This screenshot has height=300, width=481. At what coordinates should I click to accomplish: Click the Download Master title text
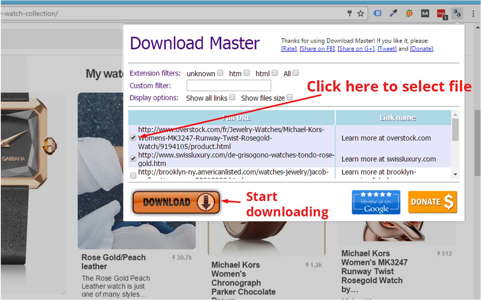(195, 43)
